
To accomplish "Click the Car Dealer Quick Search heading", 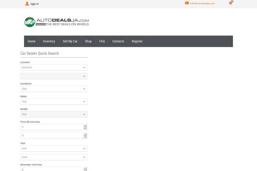I will [x=39, y=53].
